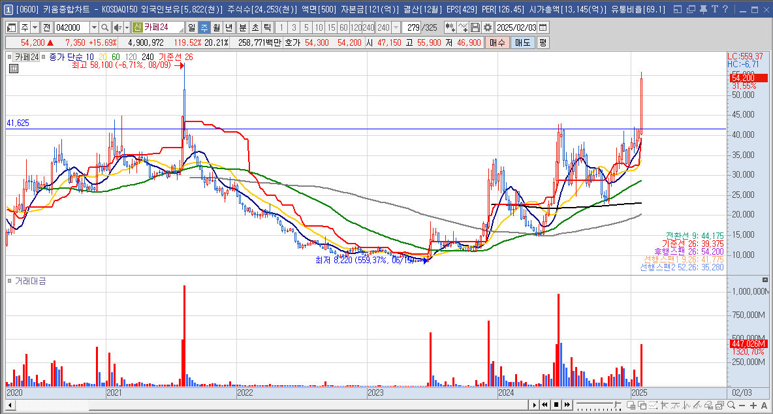Viewport: 773px width, 414px height.
Task: Click the rewind double-arrow button
Action: coord(544,405)
